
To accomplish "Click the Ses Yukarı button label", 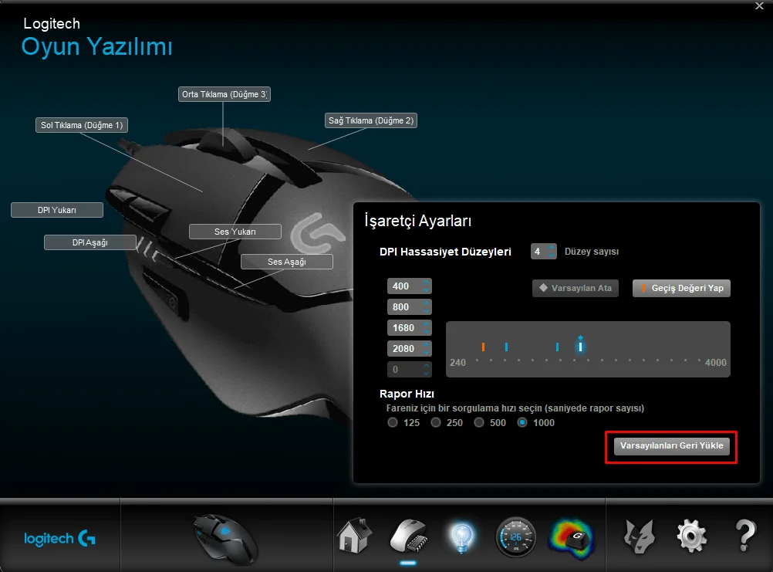I will [235, 232].
